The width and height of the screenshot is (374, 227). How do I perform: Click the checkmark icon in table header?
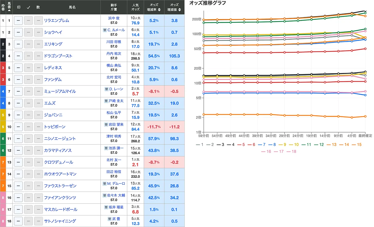pyautogui.click(x=28, y=7)
